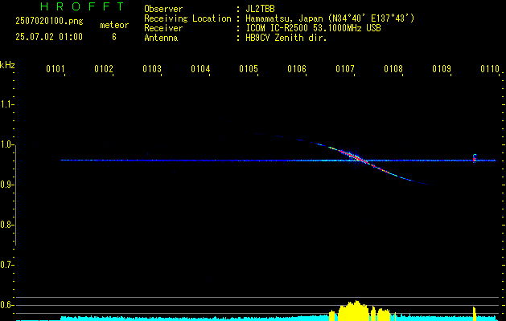Click the 1.1 frequency axis label

click(x=6, y=104)
